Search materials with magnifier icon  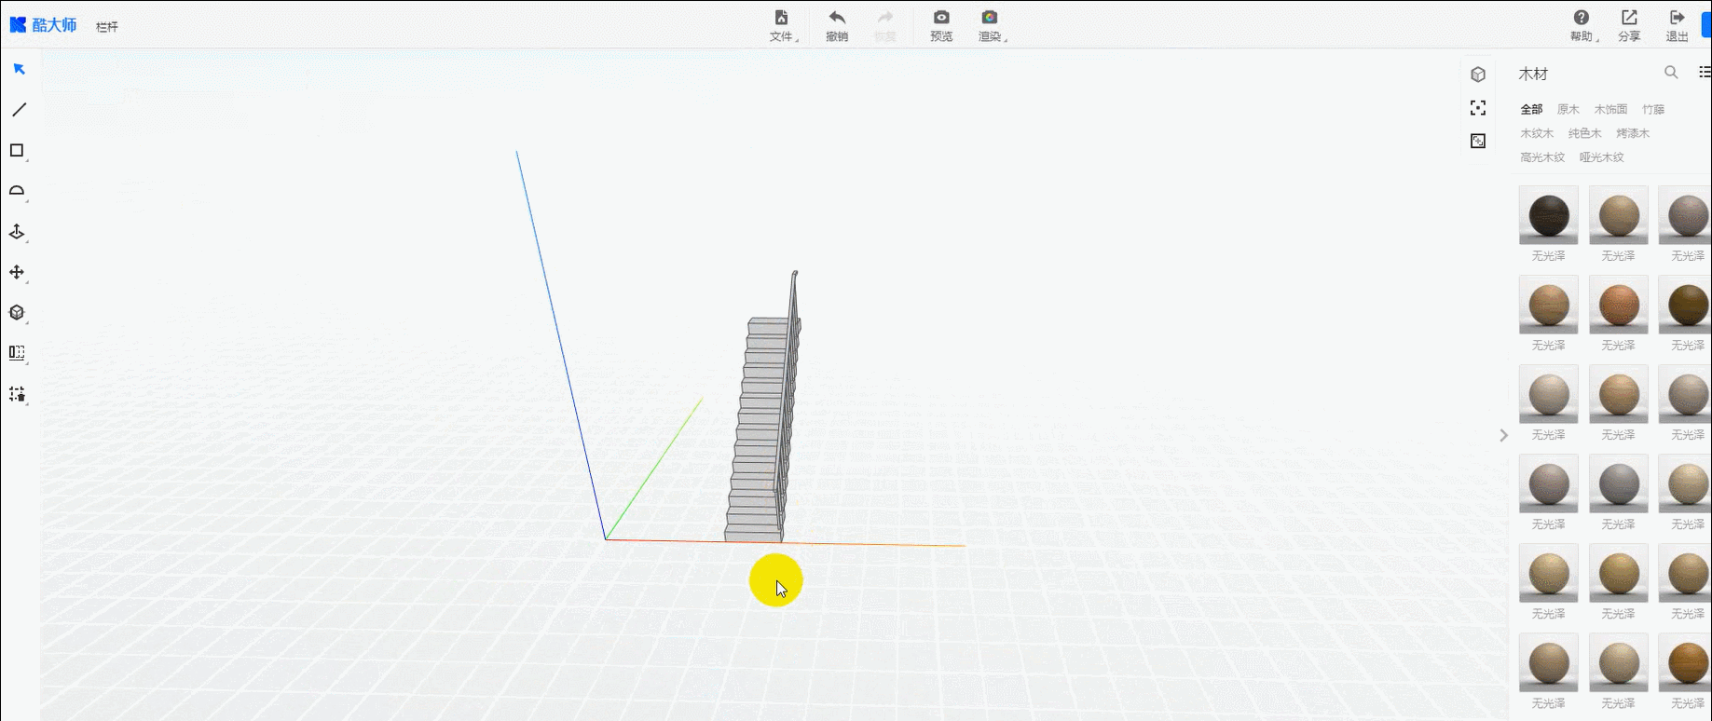[x=1671, y=73]
